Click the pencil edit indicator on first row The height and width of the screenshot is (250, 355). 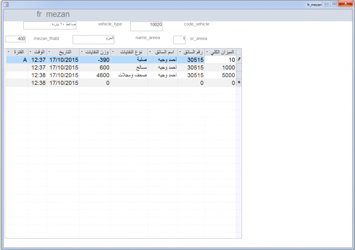click(x=239, y=60)
